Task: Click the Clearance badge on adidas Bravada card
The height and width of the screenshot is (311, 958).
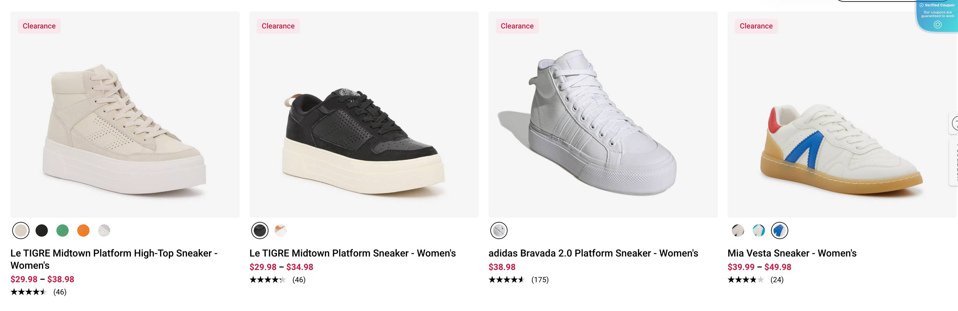Action: point(517,26)
